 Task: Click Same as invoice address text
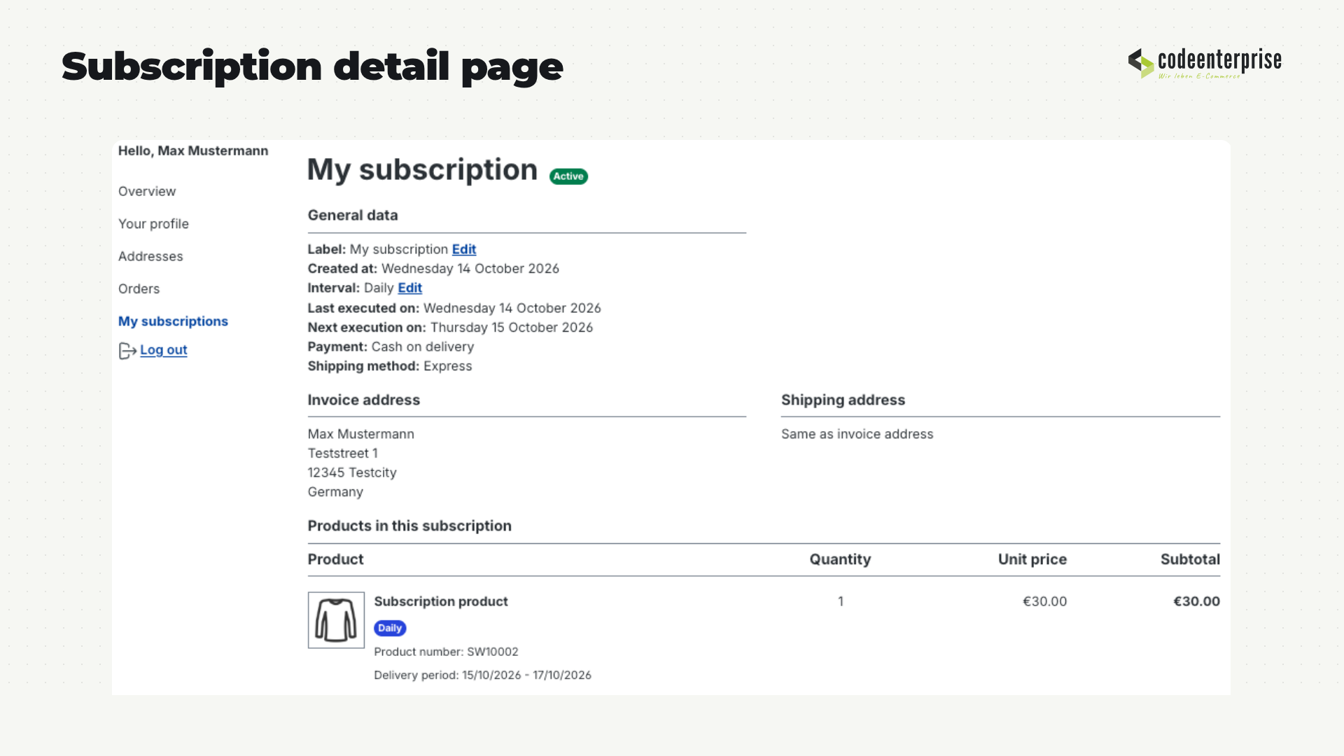pyautogui.click(x=857, y=434)
